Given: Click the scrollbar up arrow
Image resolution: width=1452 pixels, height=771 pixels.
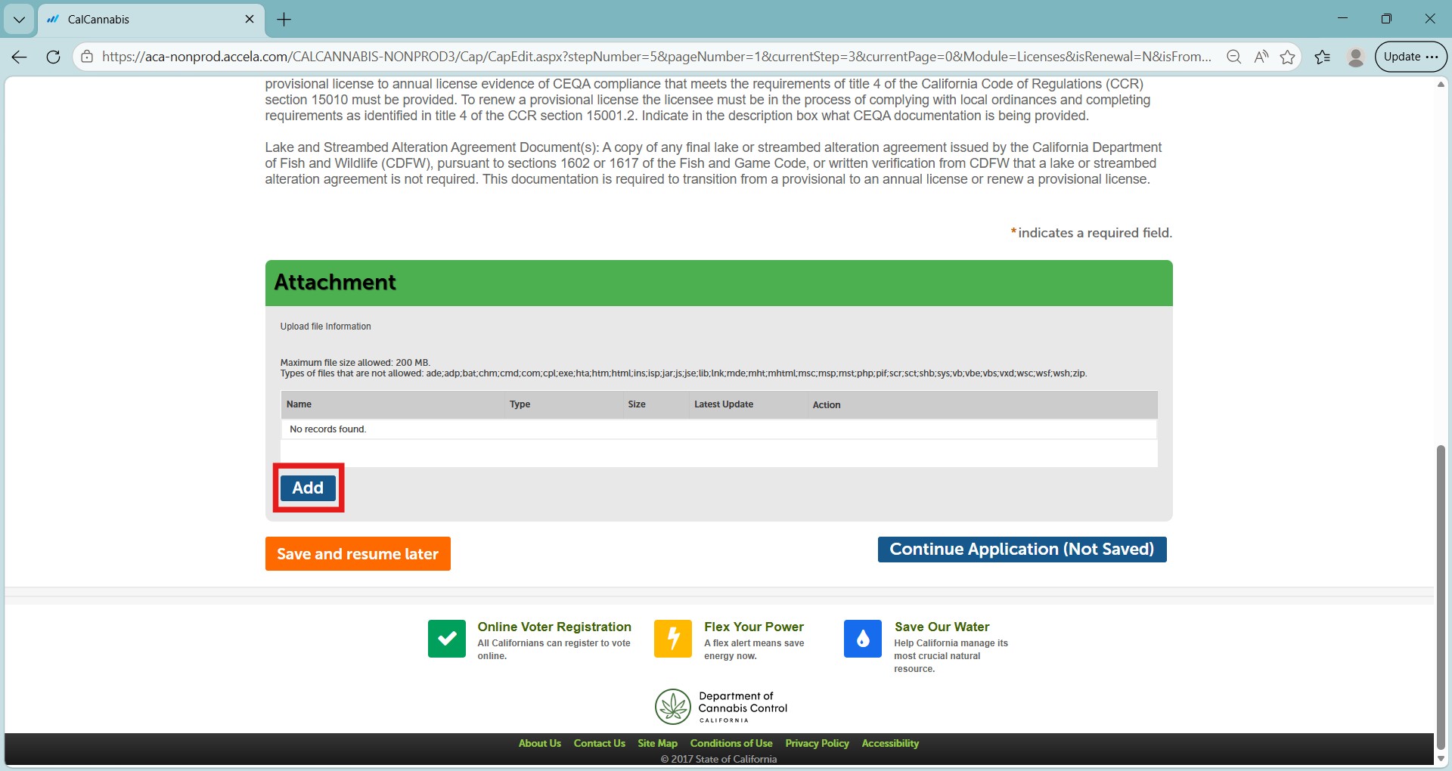Looking at the screenshot, I should (x=1441, y=84).
